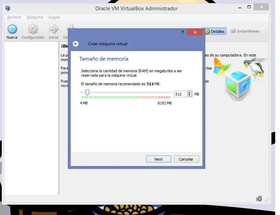Viewport: 280px width, 215px height.
Task: Close the VirtualBox Administrador window
Action: tap(261, 7)
